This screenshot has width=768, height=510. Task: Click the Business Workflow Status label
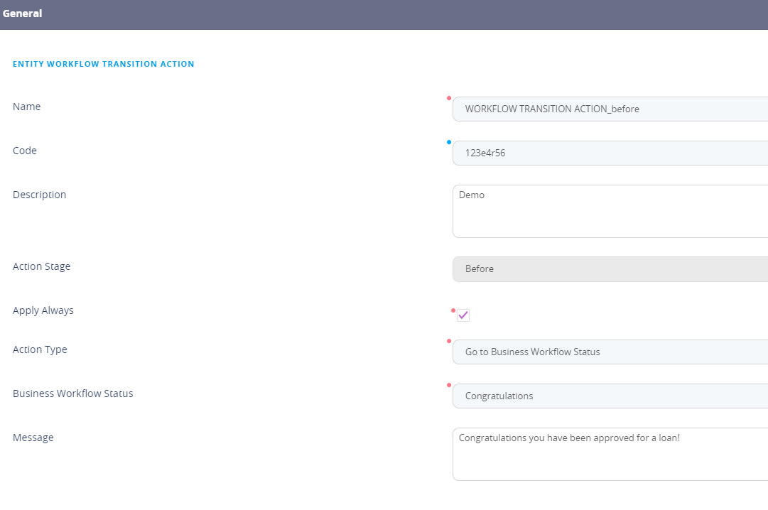pyautogui.click(x=73, y=394)
